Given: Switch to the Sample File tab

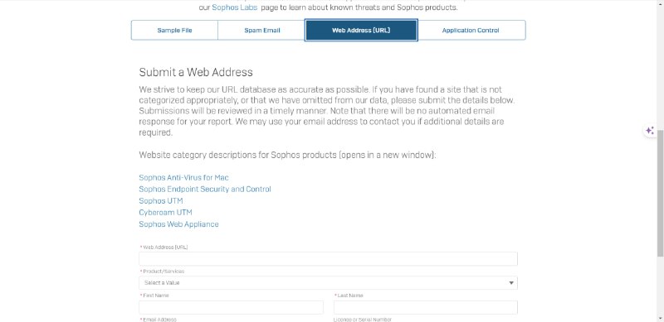Looking at the screenshot, I should click(x=174, y=31).
